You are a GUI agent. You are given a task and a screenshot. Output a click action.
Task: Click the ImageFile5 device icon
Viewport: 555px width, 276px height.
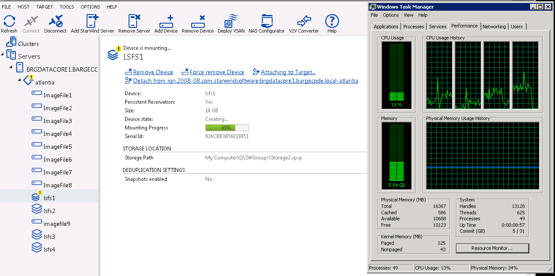[x=37, y=145]
